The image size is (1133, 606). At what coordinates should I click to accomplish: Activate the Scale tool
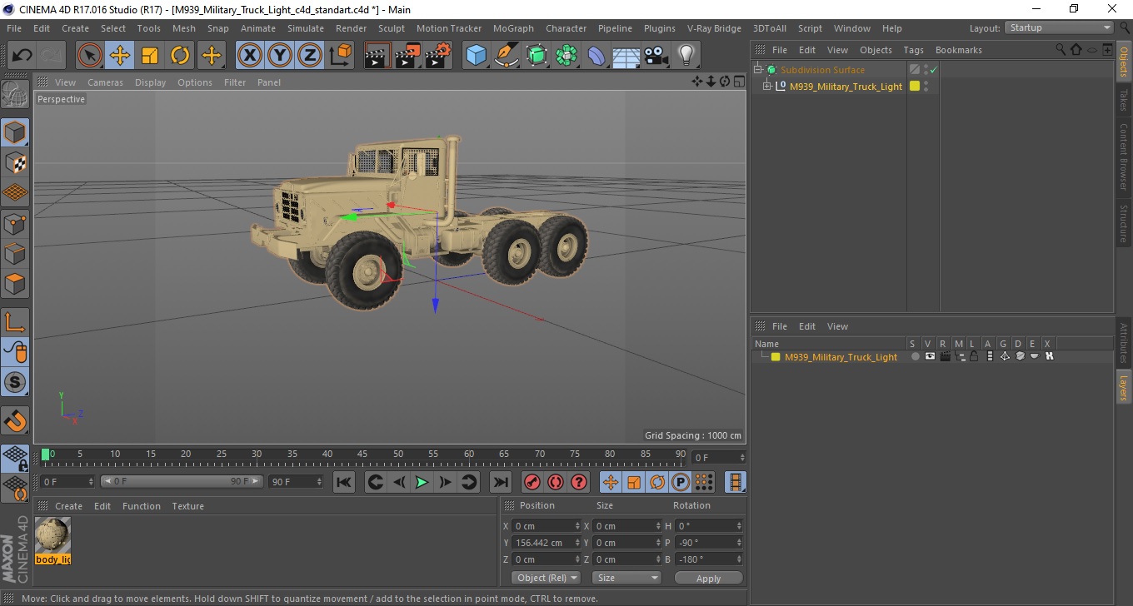[150, 56]
